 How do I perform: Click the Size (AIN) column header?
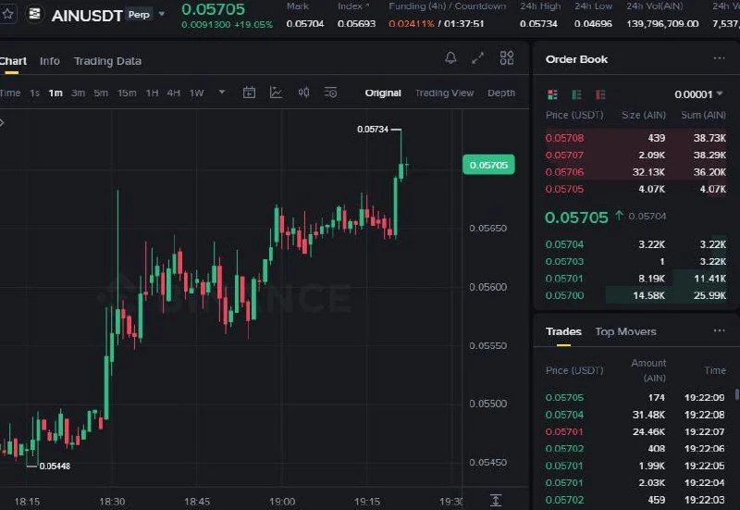[x=644, y=115]
